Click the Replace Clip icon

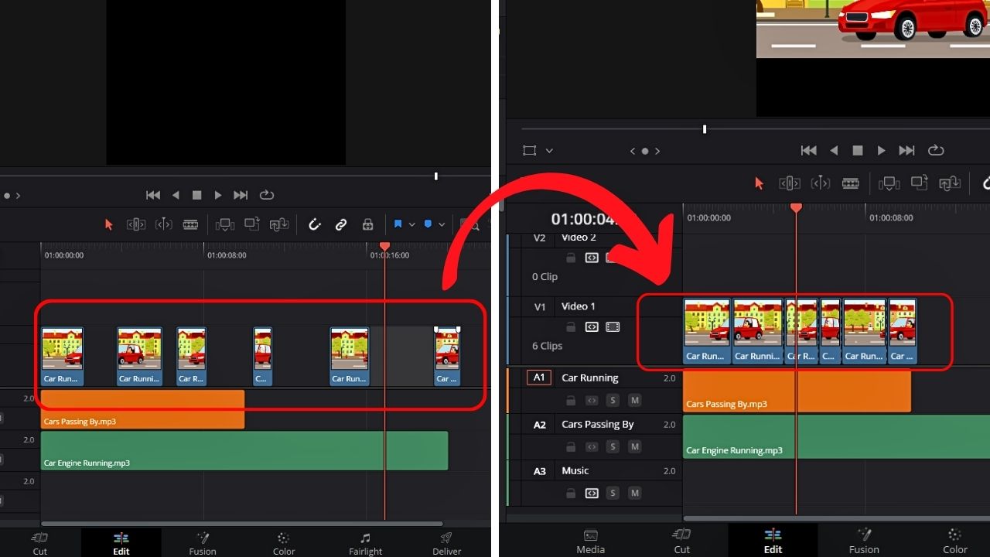pos(279,224)
